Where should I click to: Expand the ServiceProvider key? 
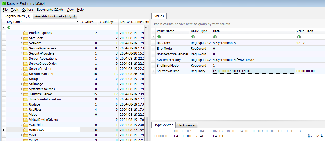click(22, 69)
